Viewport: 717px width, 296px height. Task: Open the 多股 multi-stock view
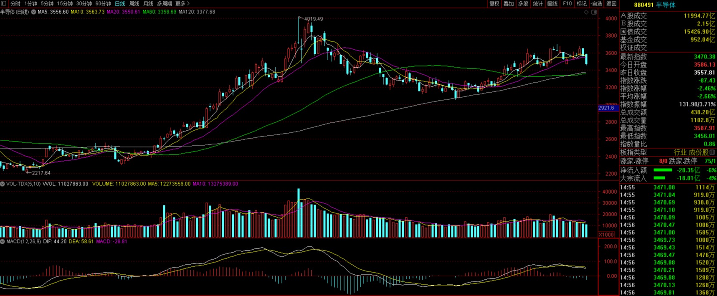tap(523, 4)
